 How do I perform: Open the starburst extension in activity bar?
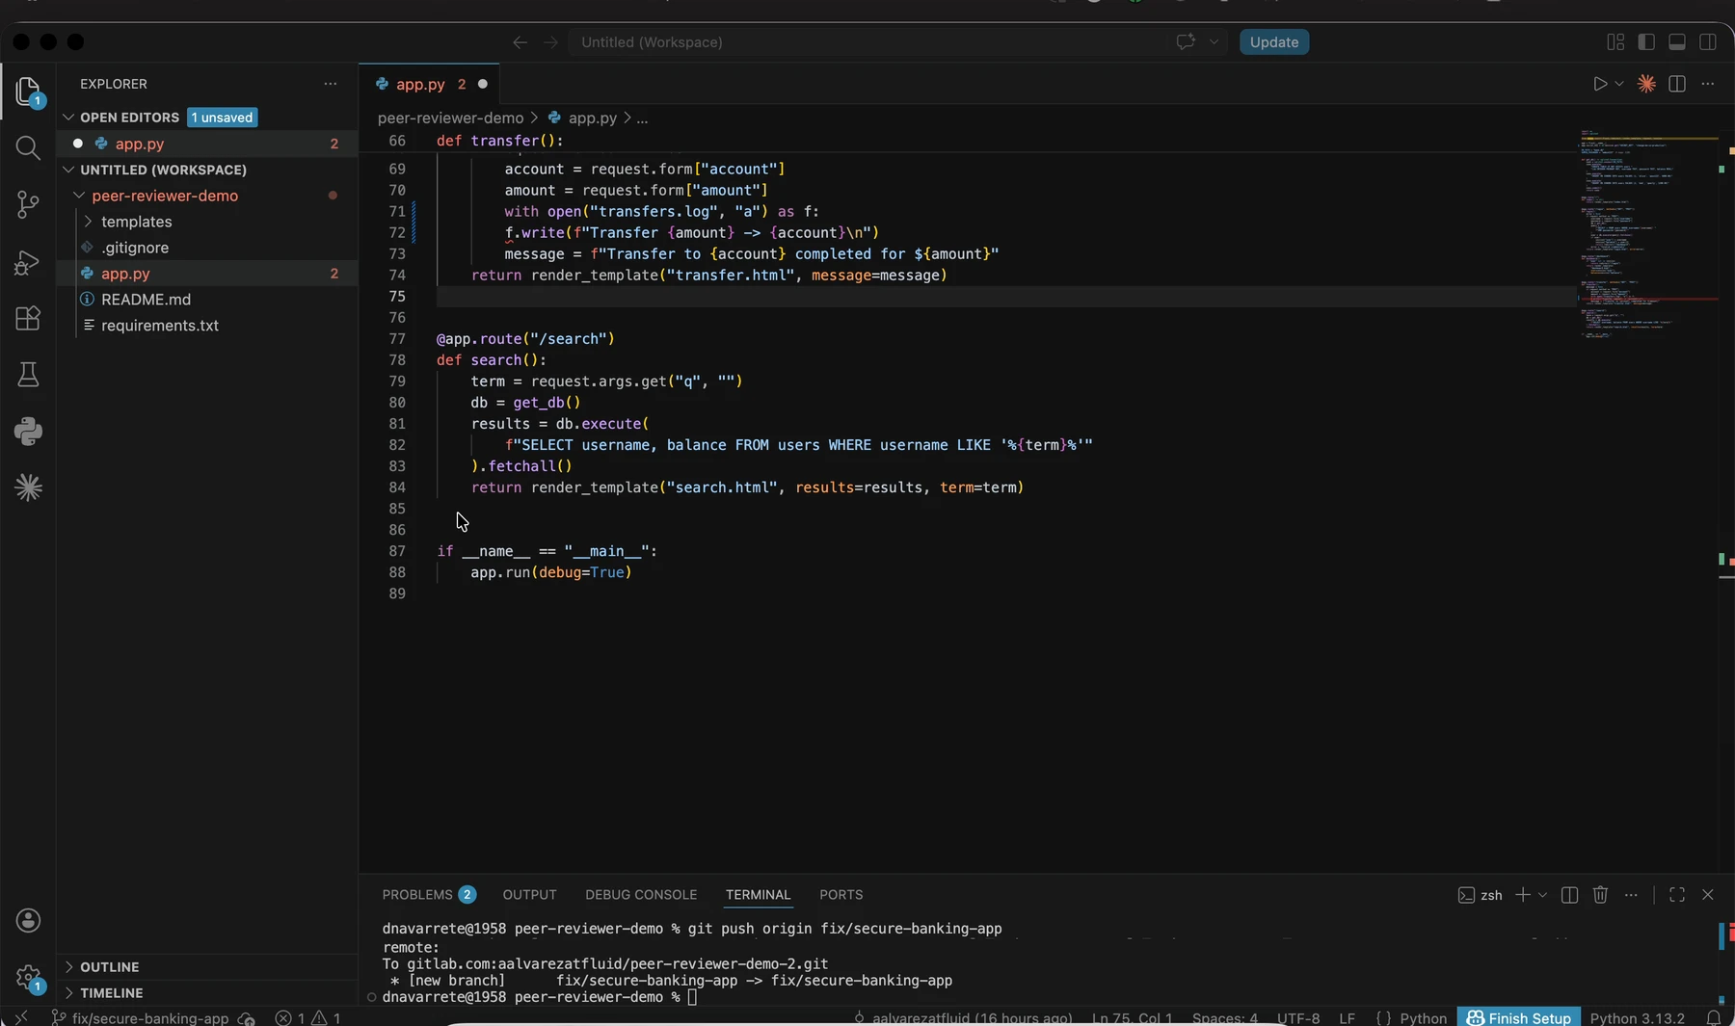coord(28,487)
